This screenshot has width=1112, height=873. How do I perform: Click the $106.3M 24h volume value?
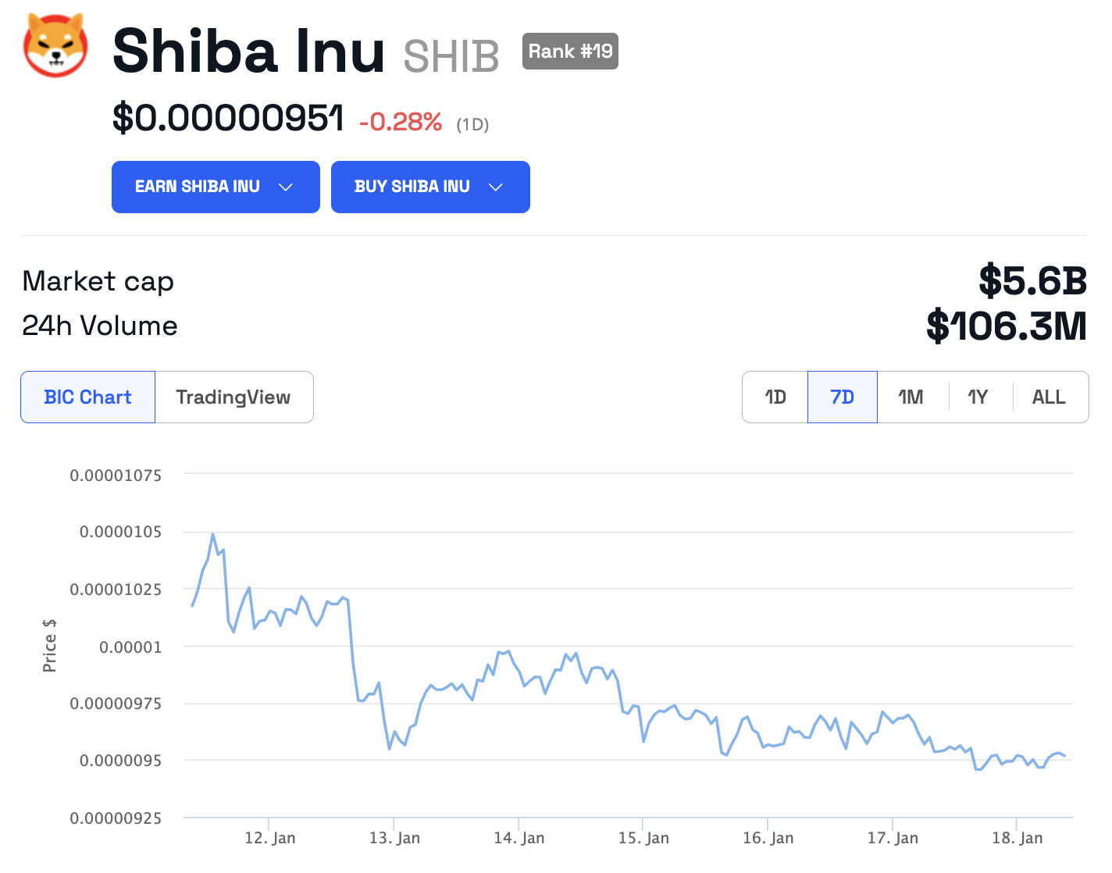pyautogui.click(x=1006, y=326)
